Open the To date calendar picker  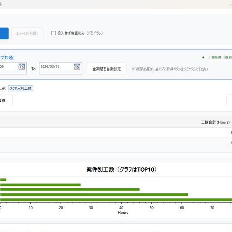[x=77, y=67]
